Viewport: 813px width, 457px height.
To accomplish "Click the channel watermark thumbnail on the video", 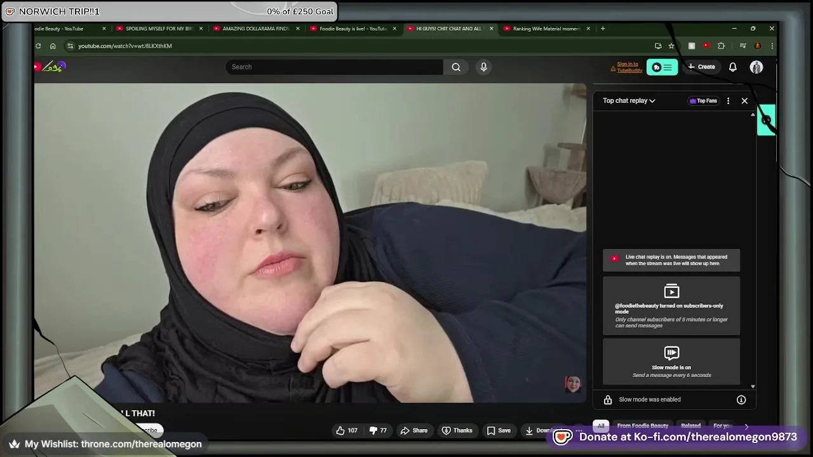I will pos(573,384).
